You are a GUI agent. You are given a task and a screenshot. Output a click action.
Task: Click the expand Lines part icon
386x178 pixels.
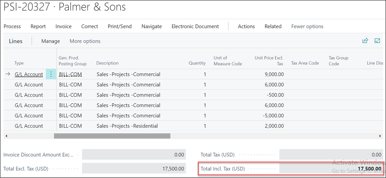click(377, 41)
